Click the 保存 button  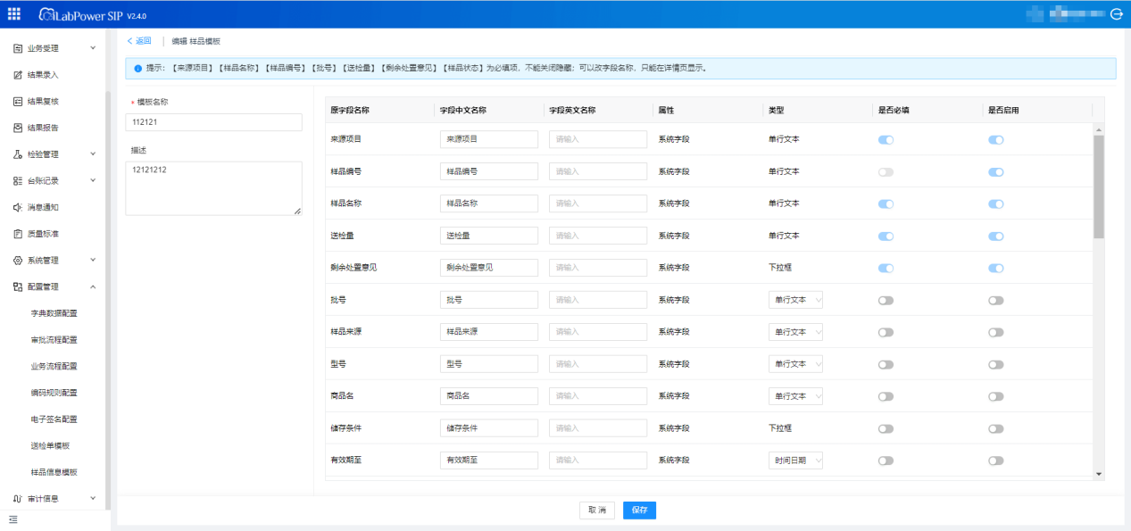pyautogui.click(x=639, y=510)
